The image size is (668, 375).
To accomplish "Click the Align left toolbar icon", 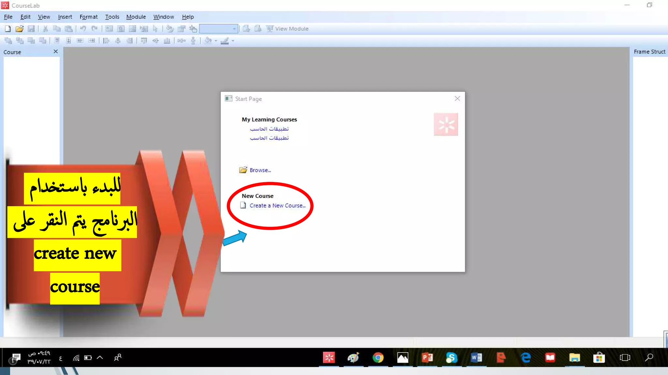I will click(106, 41).
